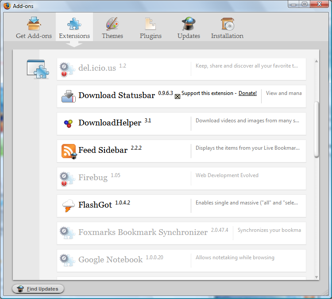Close the Add-ons window
Screen dimensions: 332x299
click(320, 4)
